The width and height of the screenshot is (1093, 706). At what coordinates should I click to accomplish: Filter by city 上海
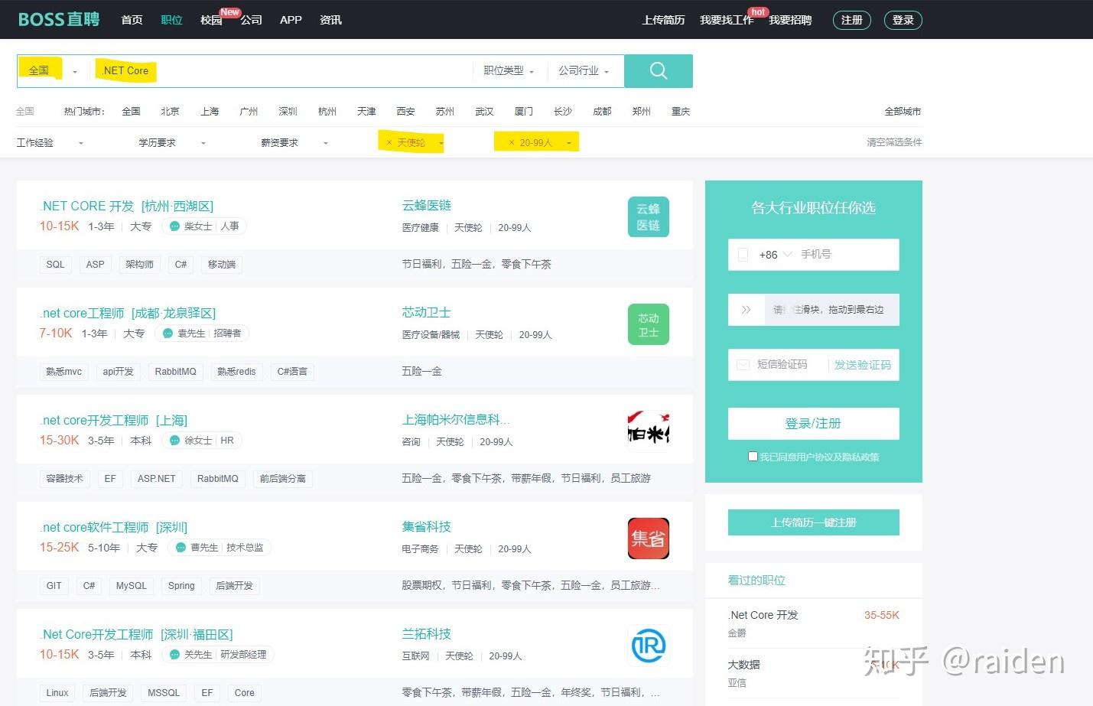pos(210,112)
